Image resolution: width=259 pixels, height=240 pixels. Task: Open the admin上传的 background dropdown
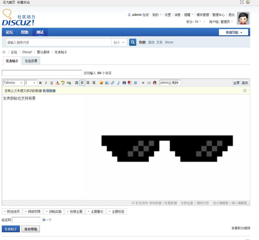(x=170, y=82)
